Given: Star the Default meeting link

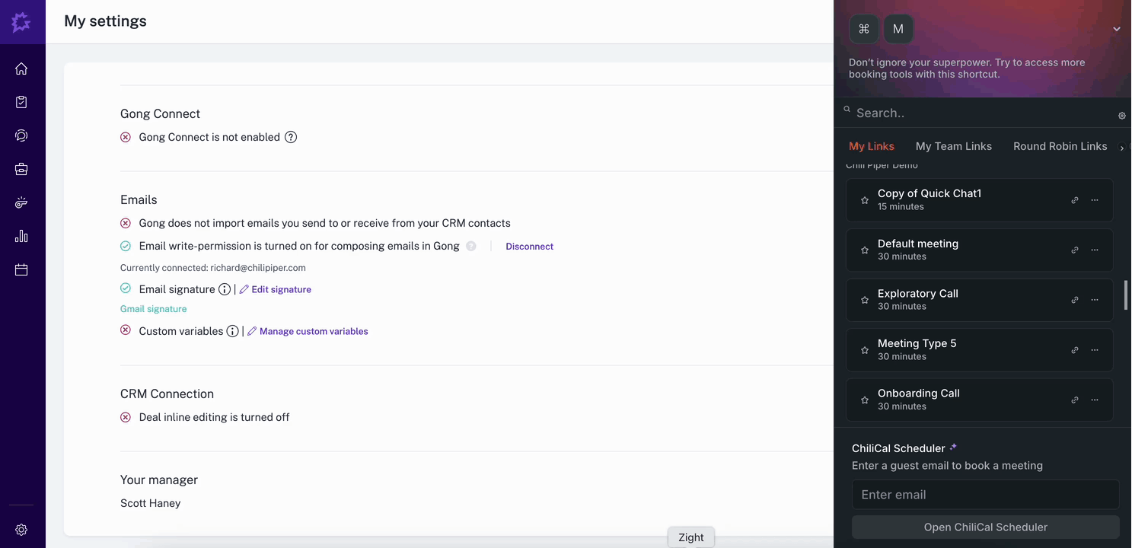Looking at the screenshot, I should [865, 250].
